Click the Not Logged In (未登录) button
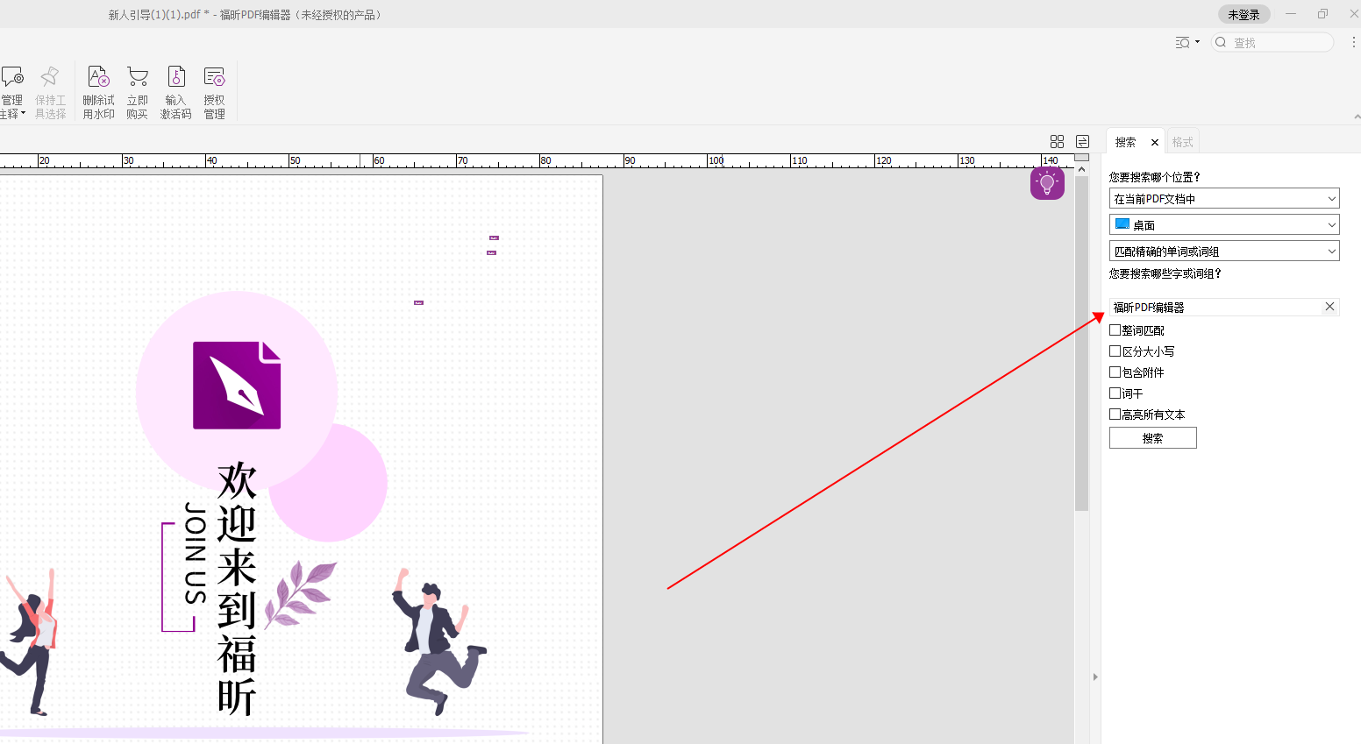 tap(1243, 15)
